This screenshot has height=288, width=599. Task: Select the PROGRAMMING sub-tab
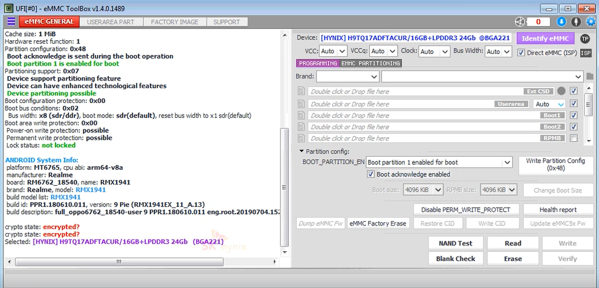318,63
